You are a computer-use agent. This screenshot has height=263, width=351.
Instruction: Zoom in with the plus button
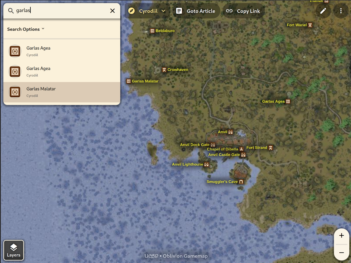click(x=342, y=236)
